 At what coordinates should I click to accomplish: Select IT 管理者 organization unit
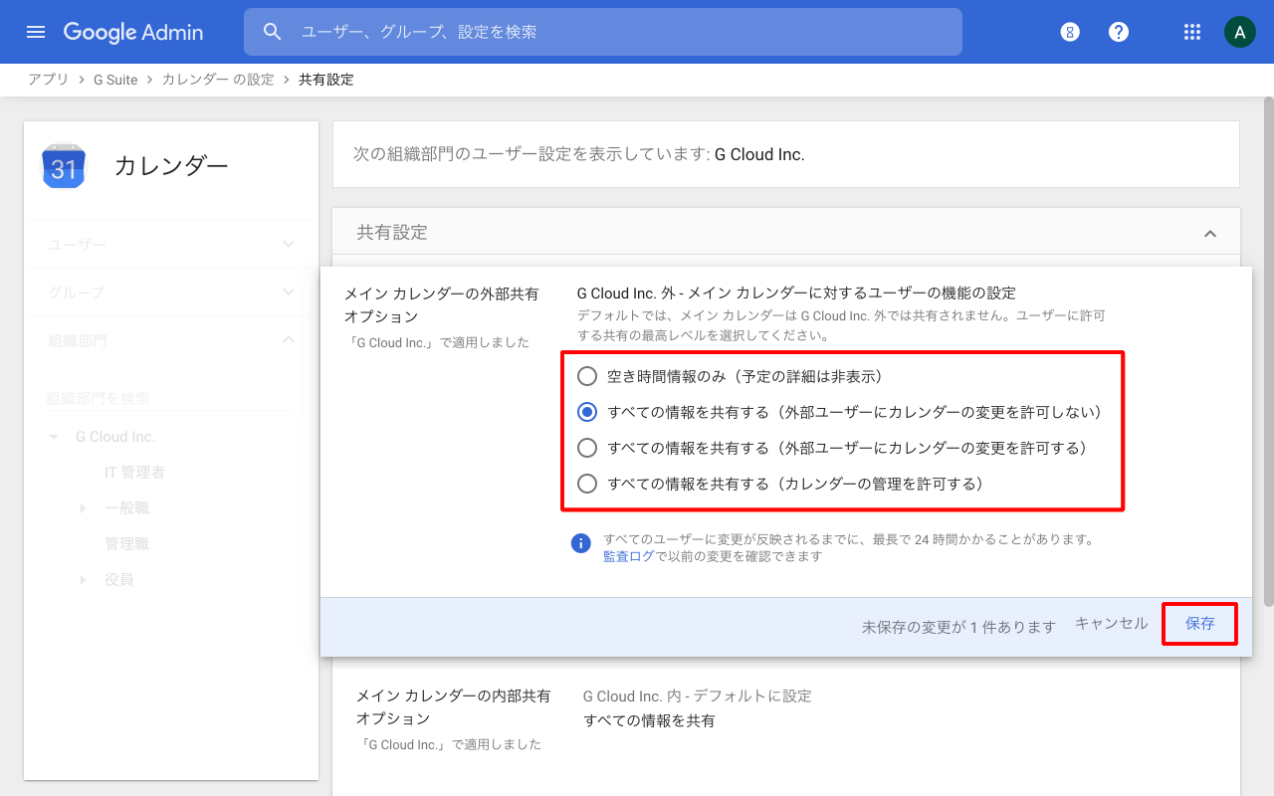point(134,473)
